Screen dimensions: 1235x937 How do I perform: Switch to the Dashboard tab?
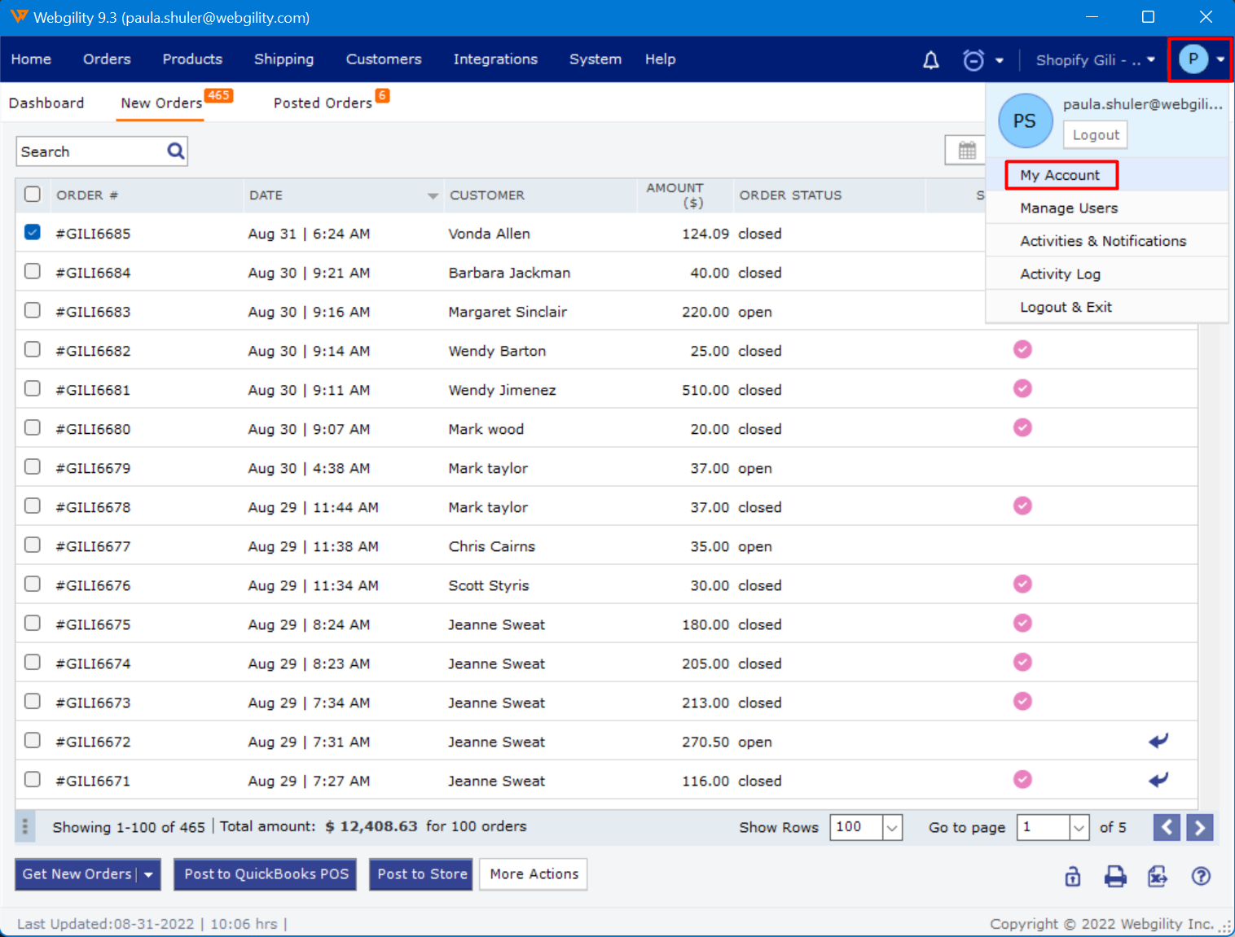(46, 103)
